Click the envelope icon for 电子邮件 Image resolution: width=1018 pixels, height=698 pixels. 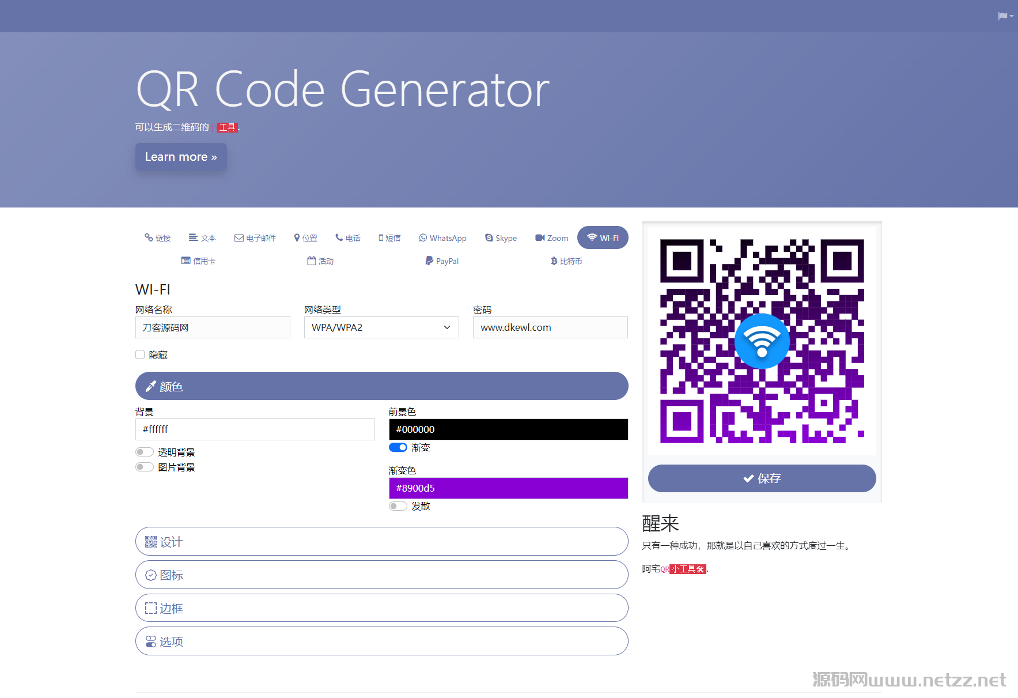pyautogui.click(x=239, y=238)
